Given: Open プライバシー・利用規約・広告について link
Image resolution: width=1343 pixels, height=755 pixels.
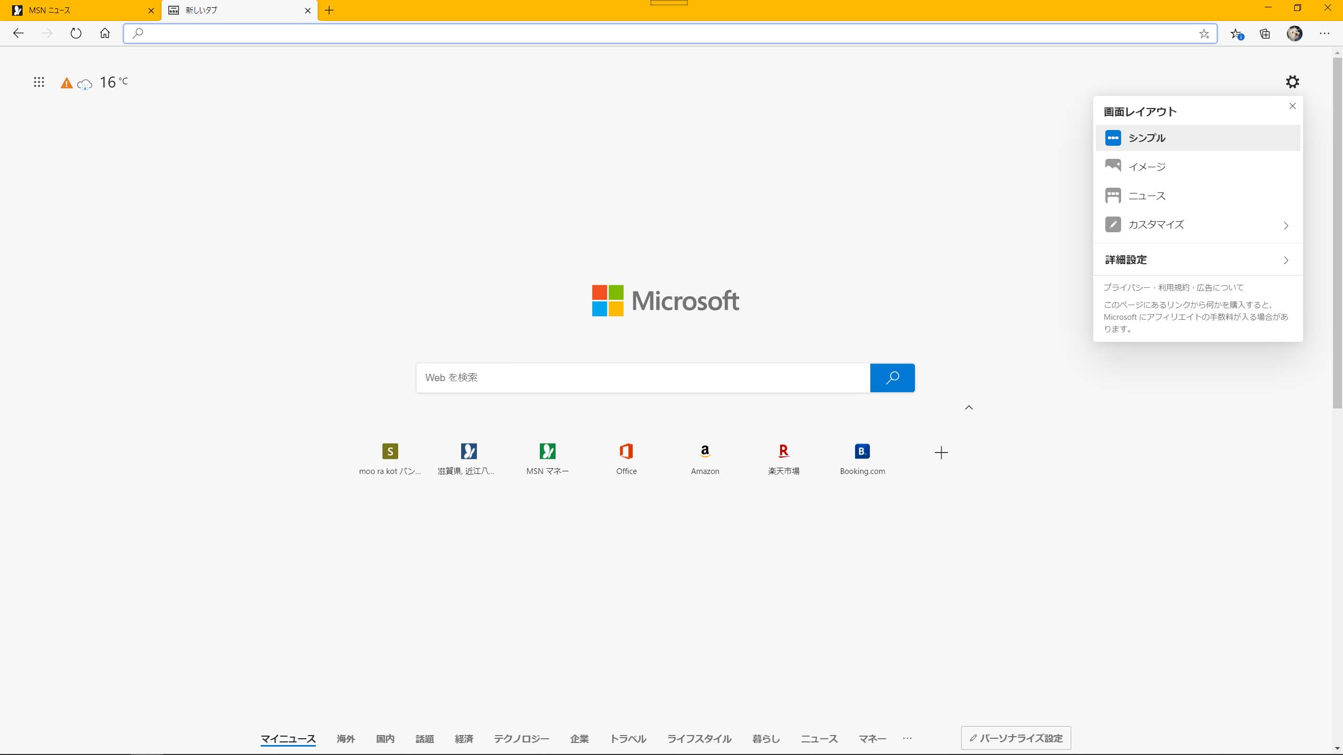Looking at the screenshot, I should point(1174,287).
